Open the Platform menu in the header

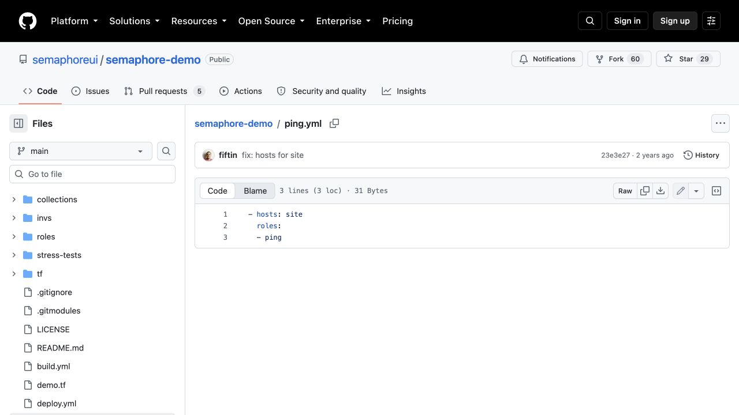(74, 21)
